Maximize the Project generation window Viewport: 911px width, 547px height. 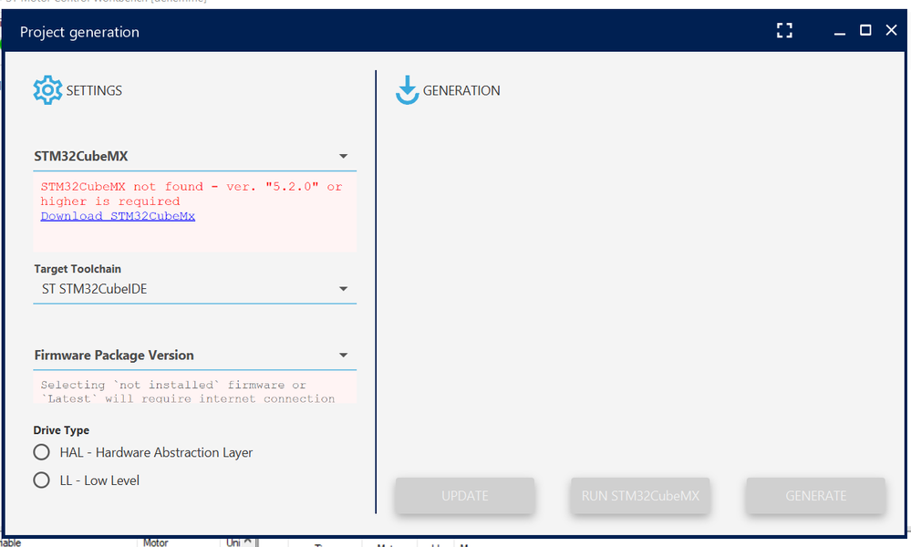865,30
